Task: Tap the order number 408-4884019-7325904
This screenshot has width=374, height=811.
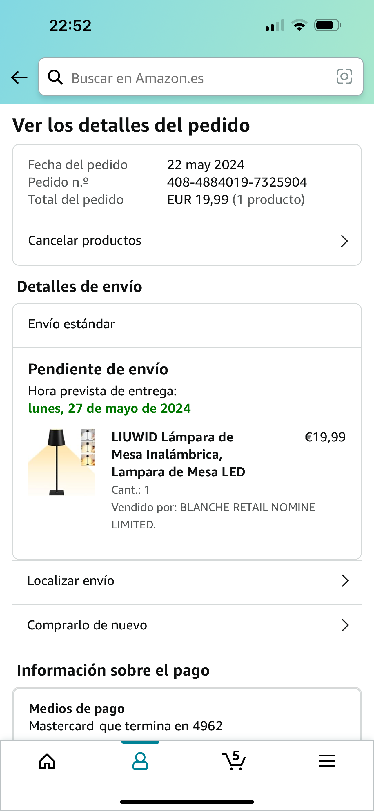Action: 237,182
